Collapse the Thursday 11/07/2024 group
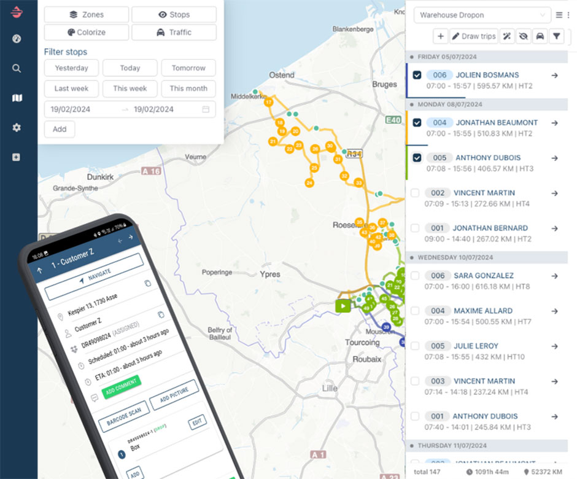The width and height of the screenshot is (577, 479). [x=487, y=445]
